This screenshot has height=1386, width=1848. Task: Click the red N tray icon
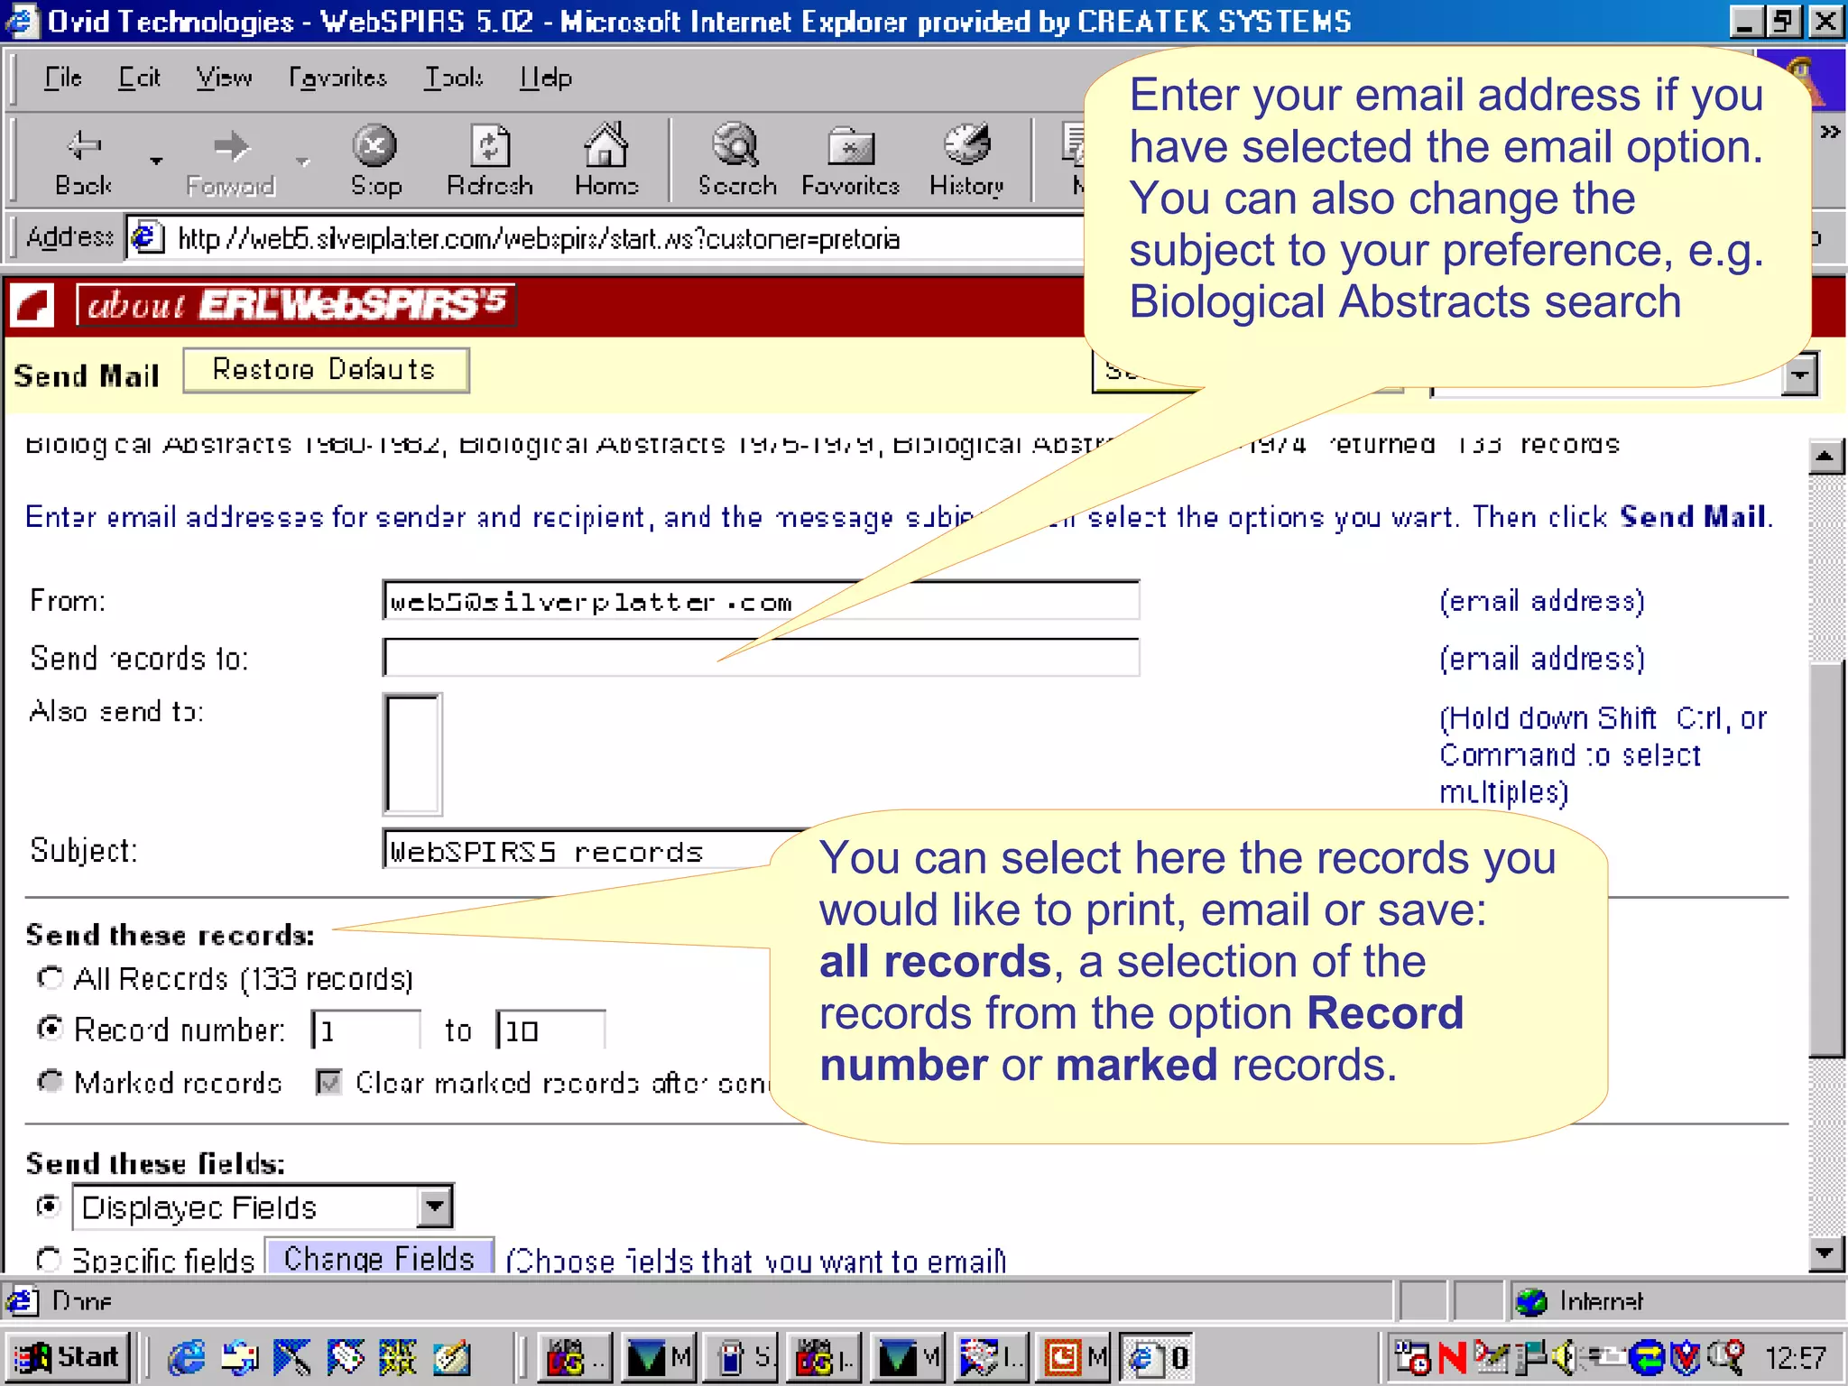pos(1452,1357)
